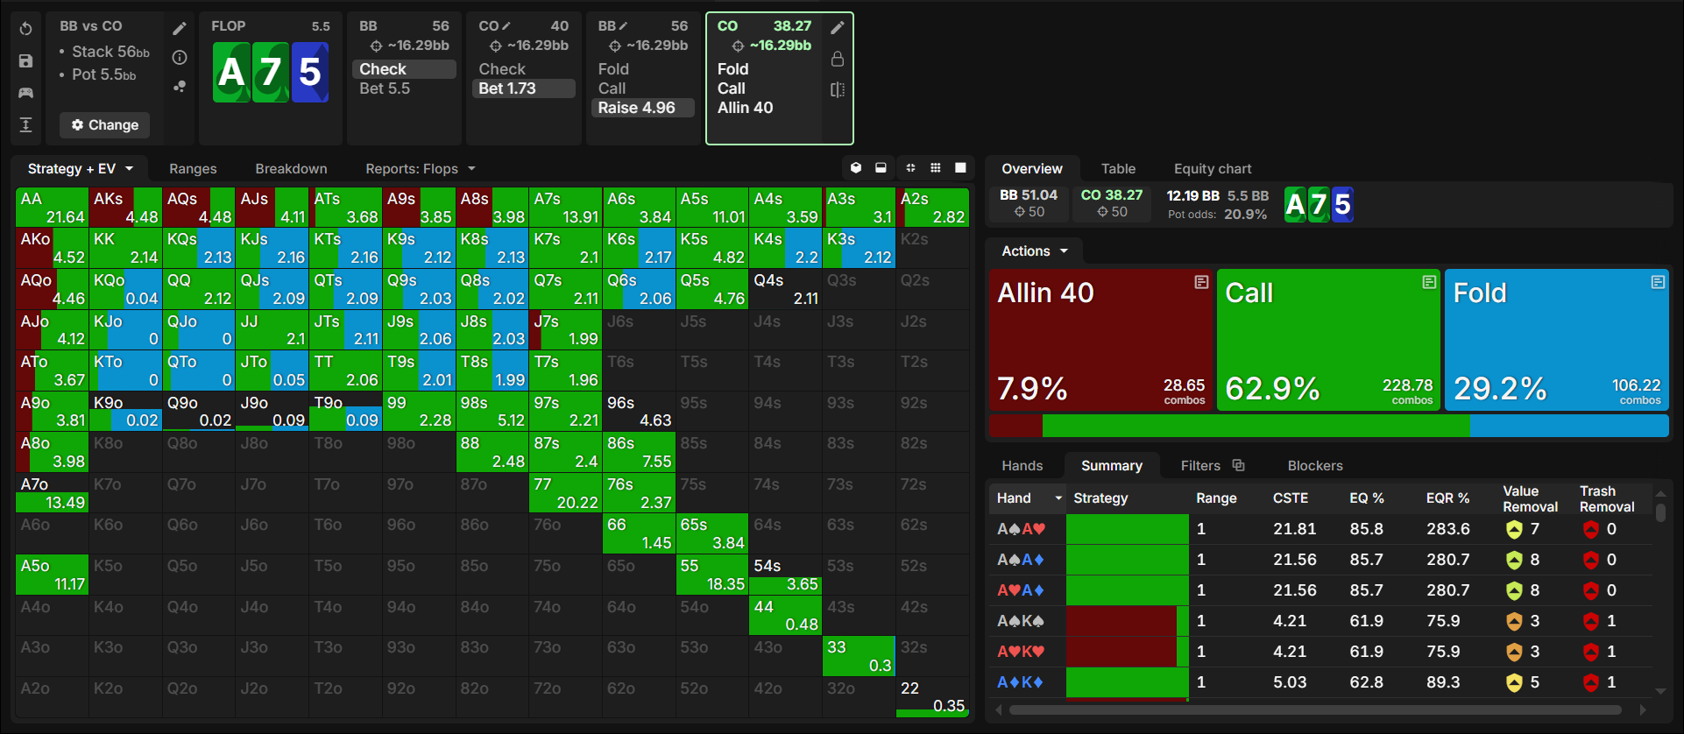Click the pencil edit icon beside BB vs CO
Screen dimensions: 1684x734
tap(180, 28)
